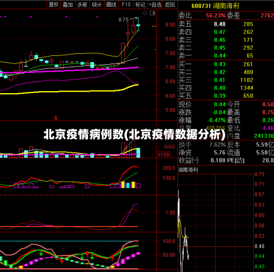Click the 委比 value 56.23%

click(216, 15)
